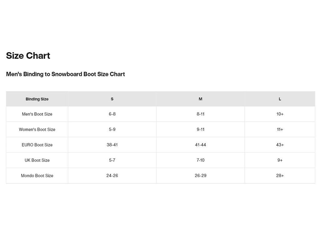320x240 pixels.
Task: Click the 10+ men's large size cell
Action: pos(280,114)
